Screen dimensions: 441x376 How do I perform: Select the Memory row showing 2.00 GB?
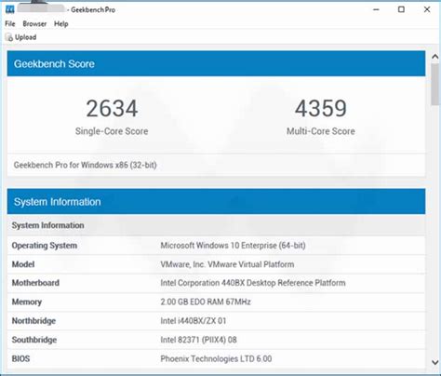(216, 302)
